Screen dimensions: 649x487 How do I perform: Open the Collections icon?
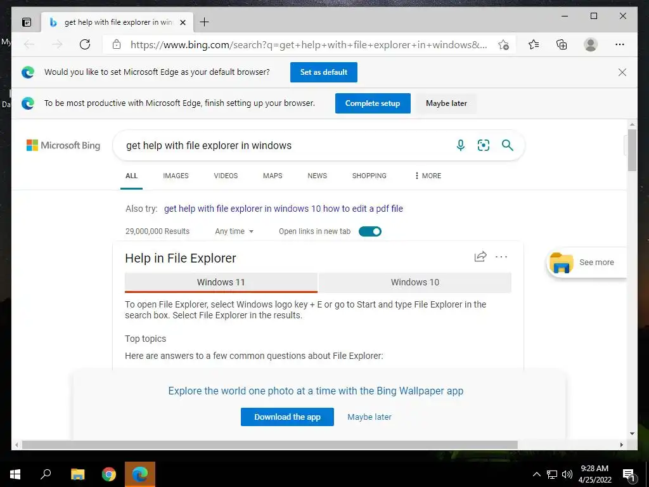pos(562,44)
